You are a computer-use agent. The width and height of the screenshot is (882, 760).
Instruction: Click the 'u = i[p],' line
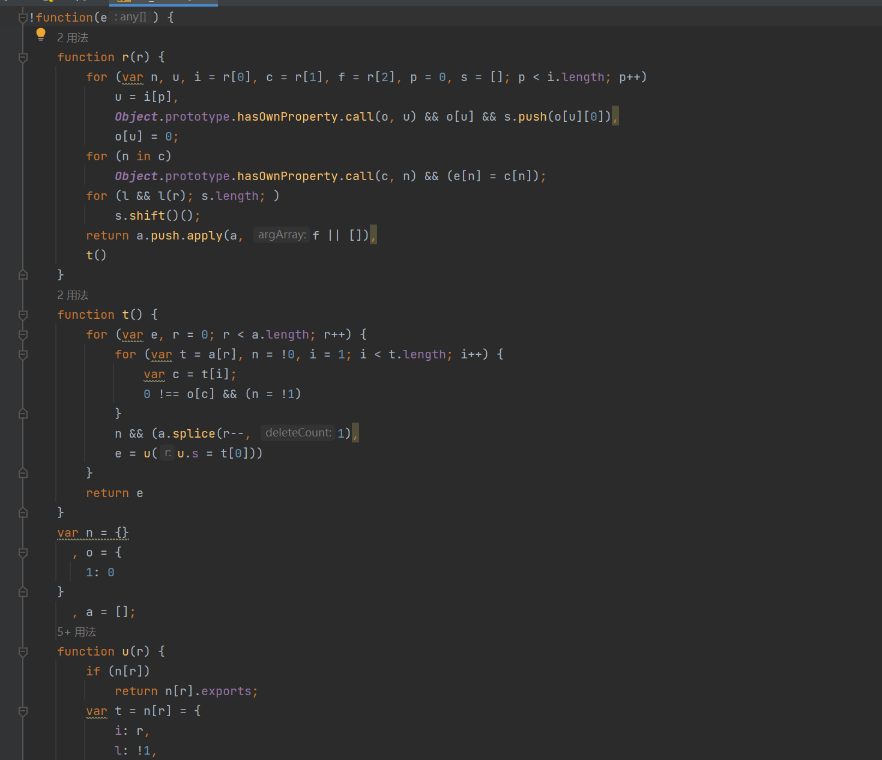coord(146,97)
